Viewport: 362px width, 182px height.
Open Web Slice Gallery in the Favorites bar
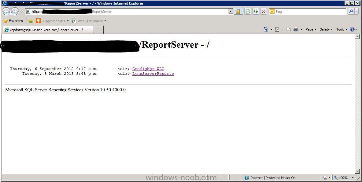click(x=89, y=21)
